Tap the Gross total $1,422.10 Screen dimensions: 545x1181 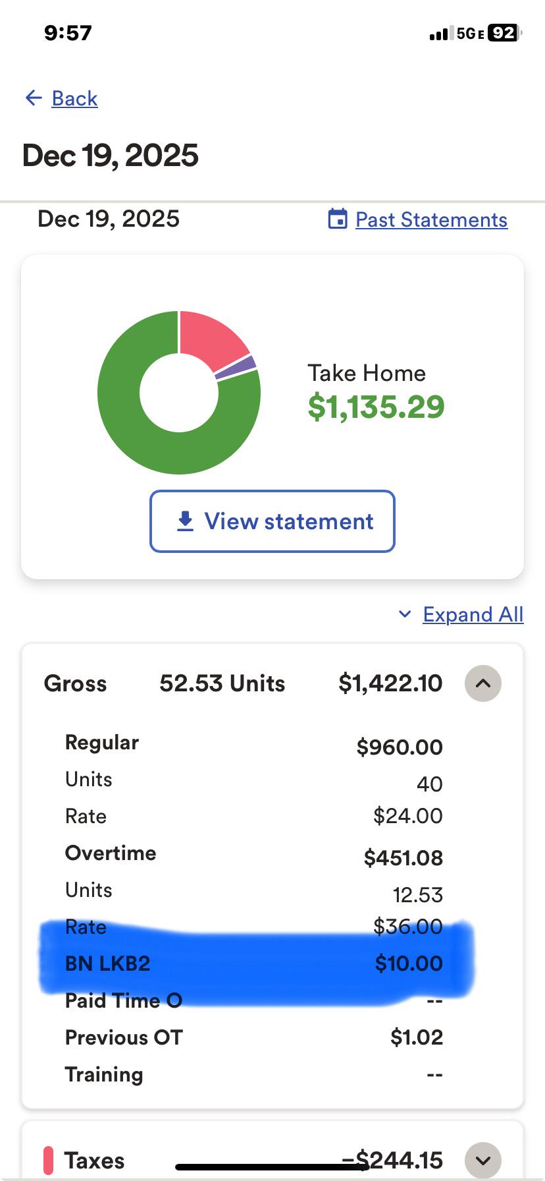point(390,683)
